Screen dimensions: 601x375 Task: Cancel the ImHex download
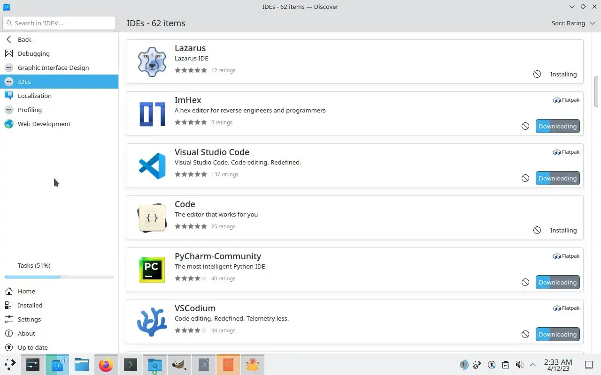[525, 126]
